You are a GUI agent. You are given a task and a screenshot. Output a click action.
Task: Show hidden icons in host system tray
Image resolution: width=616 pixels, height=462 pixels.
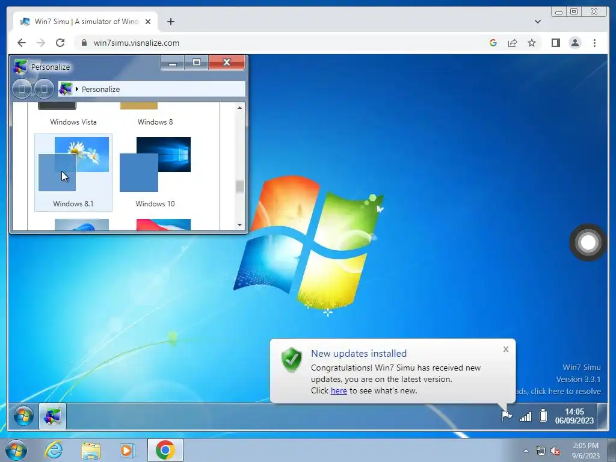[526, 451]
